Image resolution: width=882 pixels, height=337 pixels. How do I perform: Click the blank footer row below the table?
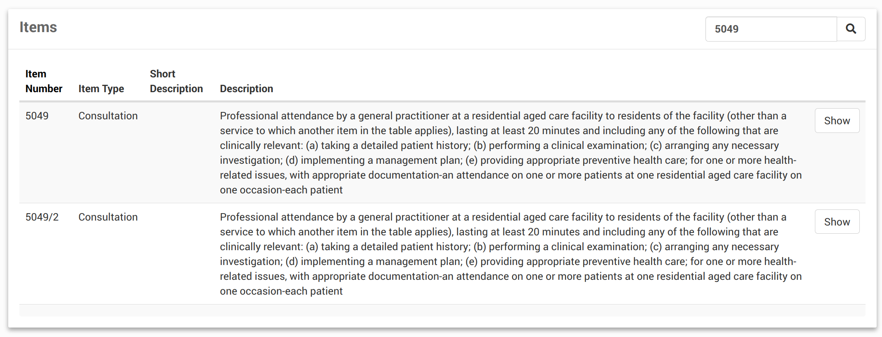click(x=442, y=311)
